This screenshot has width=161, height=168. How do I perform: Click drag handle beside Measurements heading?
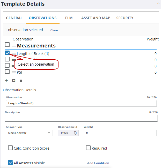tap(14, 46)
